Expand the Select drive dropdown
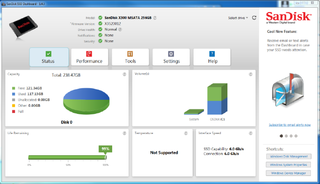The width and height of the screenshot is (320, 184). tap(238, 18)
